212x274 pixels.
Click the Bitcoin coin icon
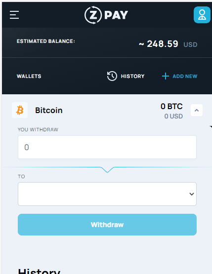click(20, 110)
